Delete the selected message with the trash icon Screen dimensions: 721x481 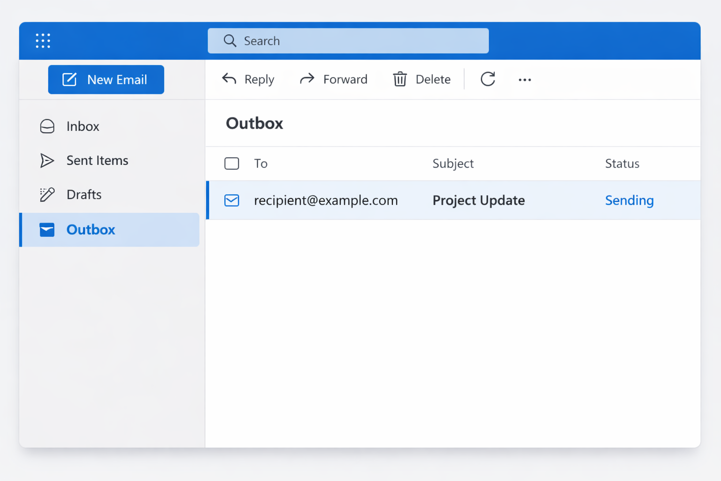400,79
